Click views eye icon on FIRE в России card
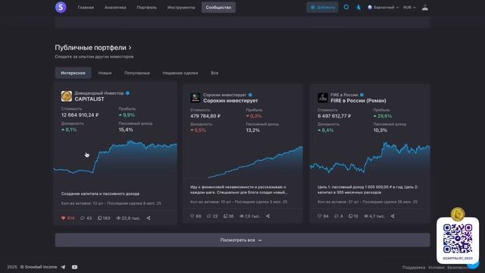485x273 pixels. coord(366,216)
